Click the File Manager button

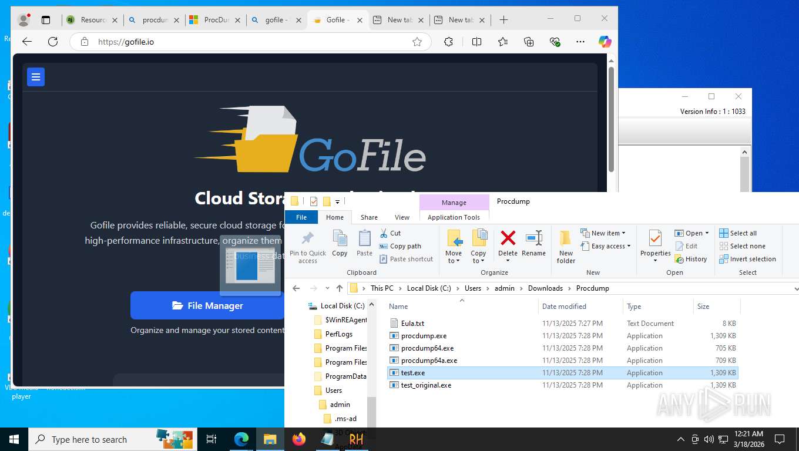click(x=207, y=305)
